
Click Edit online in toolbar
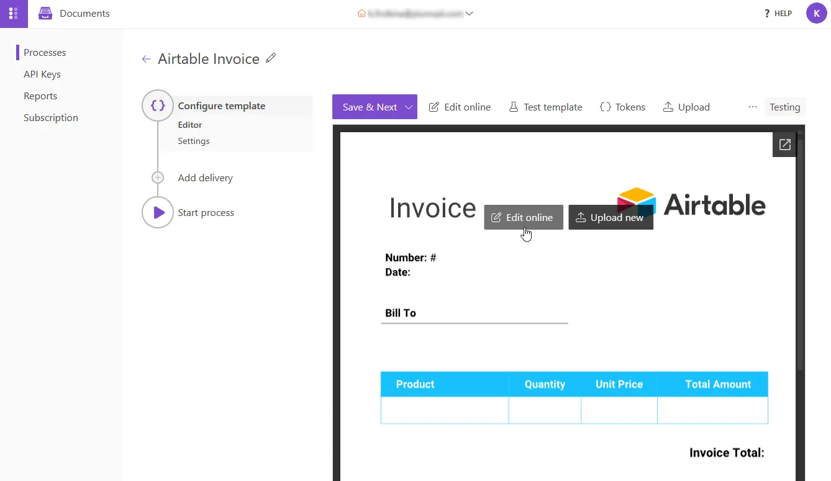point(460,107)
